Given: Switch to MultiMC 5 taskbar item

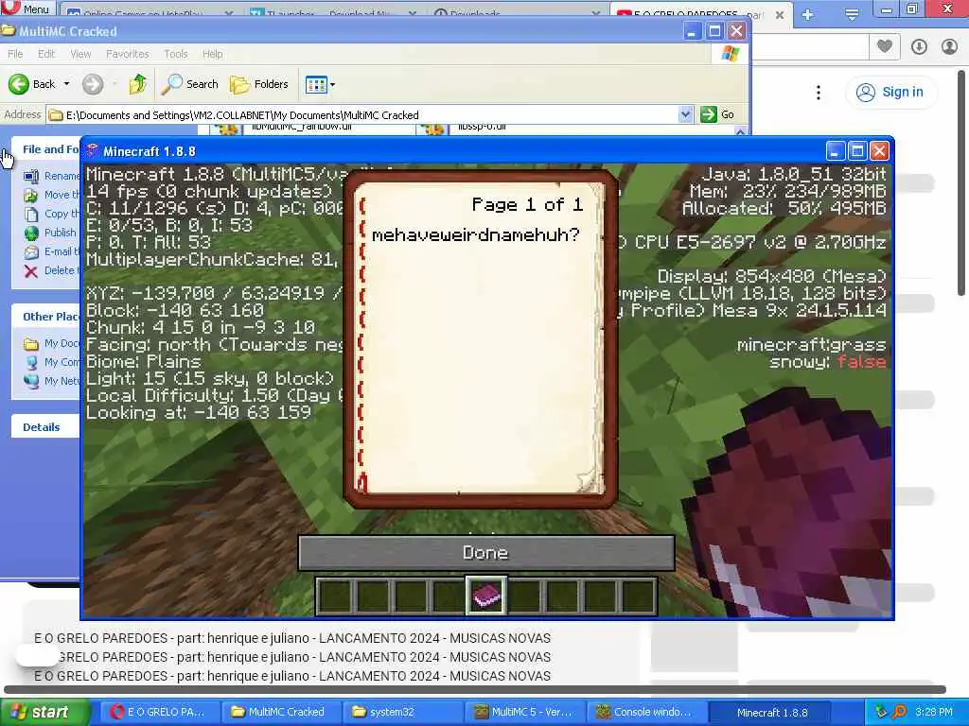Looking at the screenshot, I should coord(524,713).
